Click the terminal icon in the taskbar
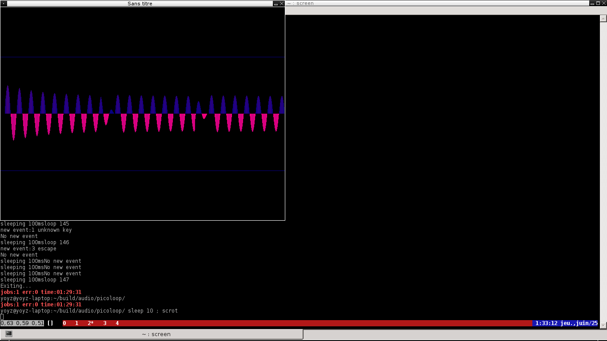Image resolution: width=607 pixels, height=341 pixels. [x=8, y=333]
